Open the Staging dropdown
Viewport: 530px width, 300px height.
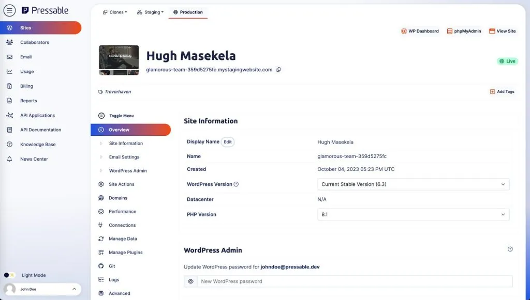pos(150,12)
